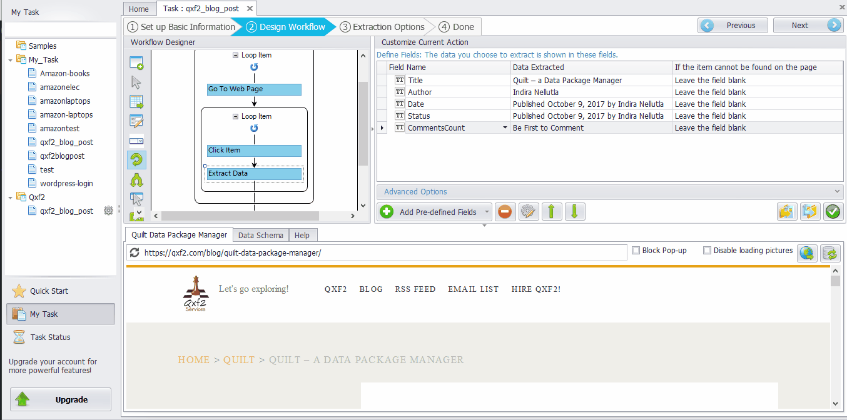Screen dimensions: 847x420
Task: Click the Upgrade button
Action: 61,399
